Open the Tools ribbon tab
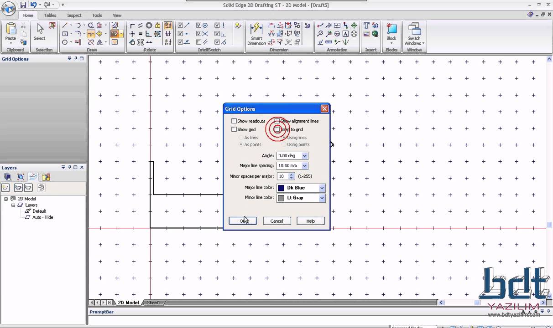 tap(97, 15)
